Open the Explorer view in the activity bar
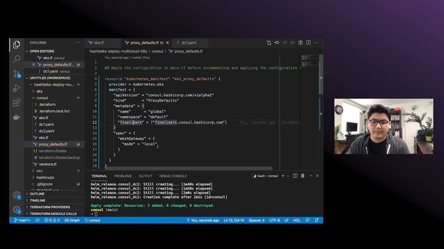The height and width of the screenshot is (249, 444). (x=17, y=44)
